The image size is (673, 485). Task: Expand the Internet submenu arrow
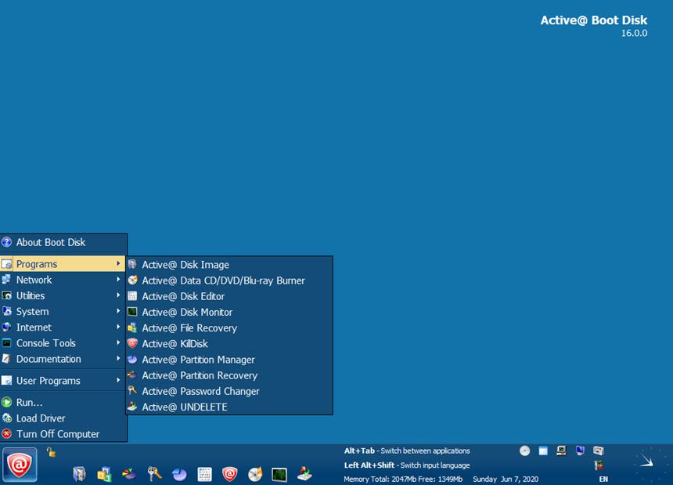pos(118,327)
